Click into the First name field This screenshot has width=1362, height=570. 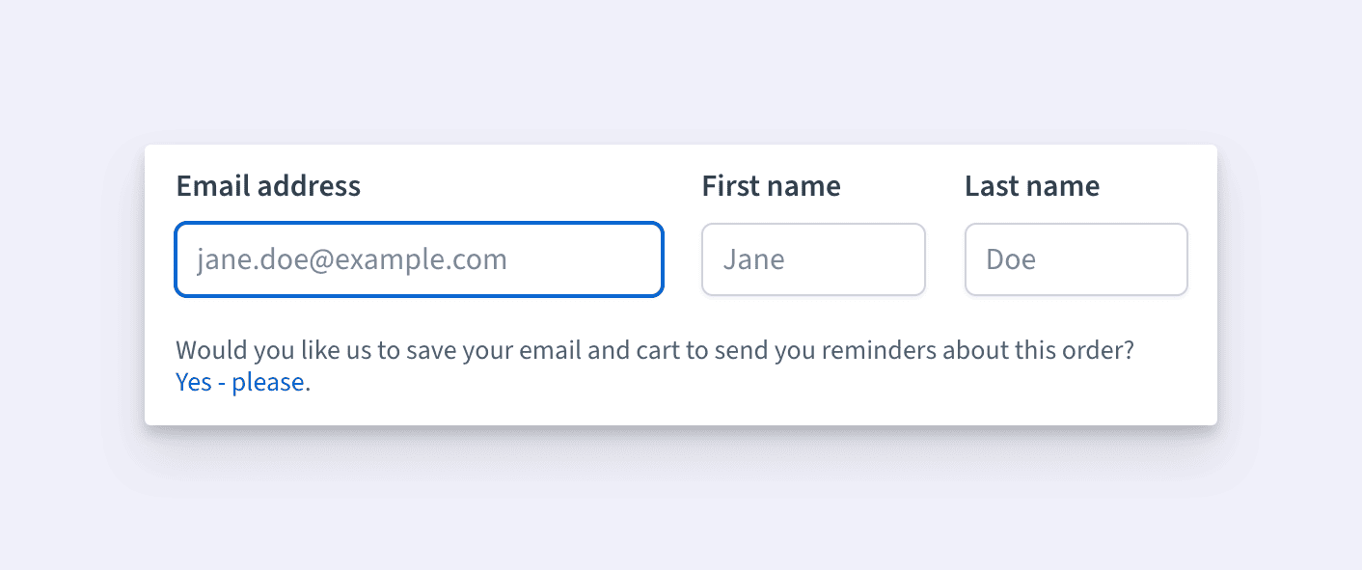click(813, 259)
